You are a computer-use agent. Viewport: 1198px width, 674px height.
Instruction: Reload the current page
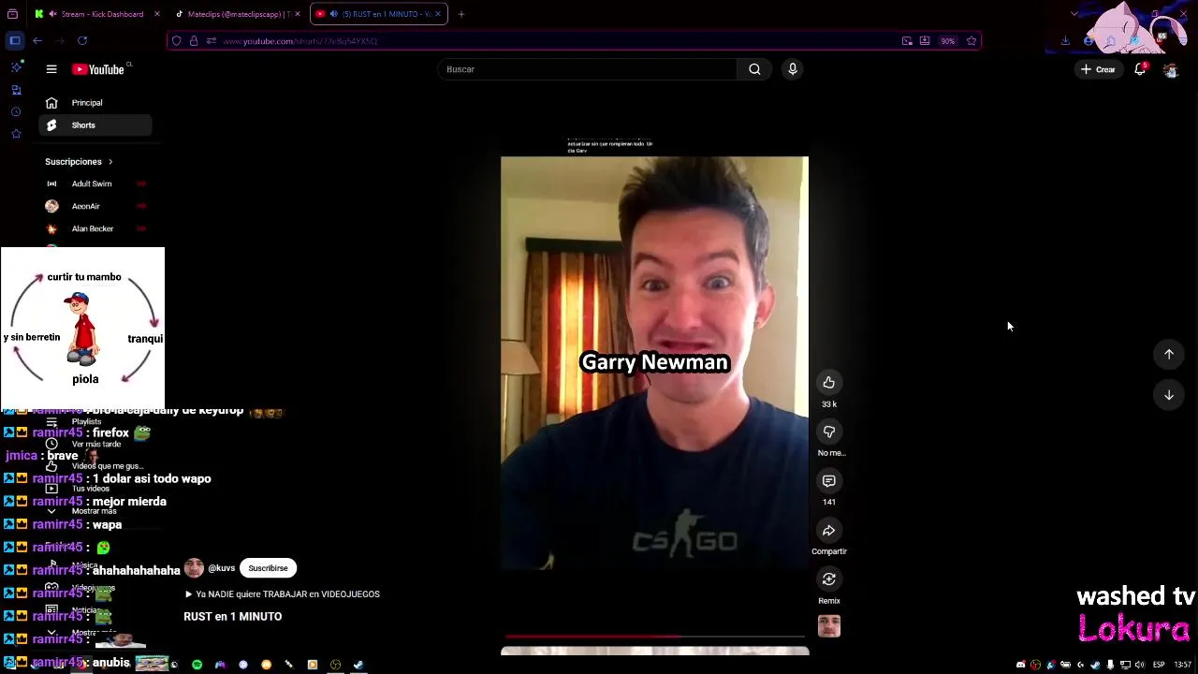[82, 40]
